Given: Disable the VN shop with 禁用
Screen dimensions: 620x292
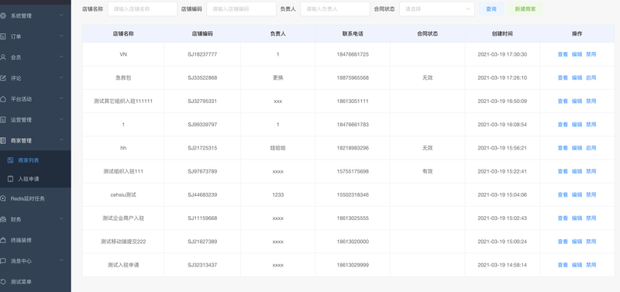Looking at the screenshot, I should pos(591,54).
